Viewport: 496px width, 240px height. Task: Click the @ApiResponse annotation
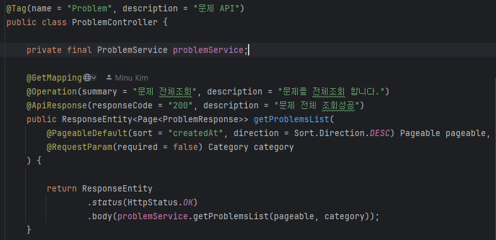coord(57,105)
